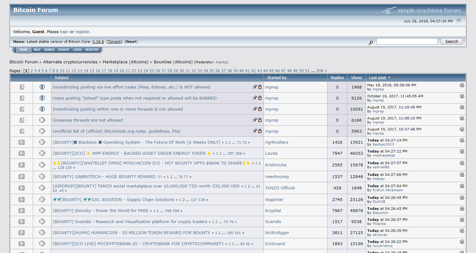Open Krishniche starter profile link

point(276,165)
